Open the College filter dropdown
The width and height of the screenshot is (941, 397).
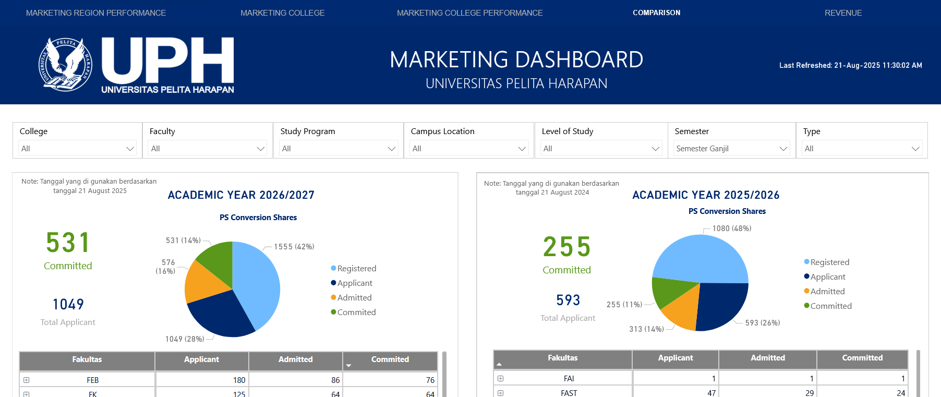[77, 148]
